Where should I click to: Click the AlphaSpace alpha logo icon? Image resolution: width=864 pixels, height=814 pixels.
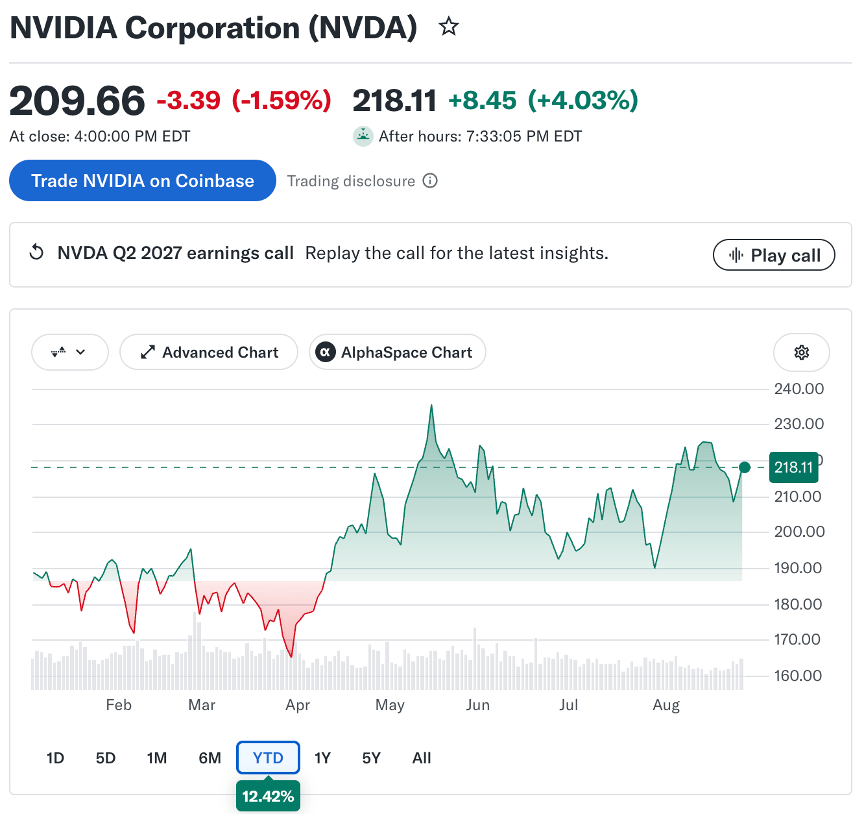[326, 352]
